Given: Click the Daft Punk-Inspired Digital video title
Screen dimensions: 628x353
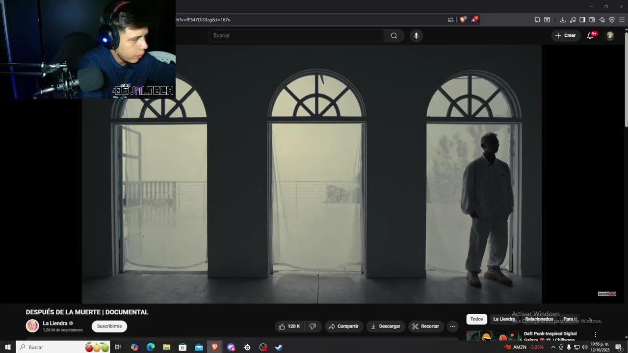Looking at the screenshot, I should 550,337.
